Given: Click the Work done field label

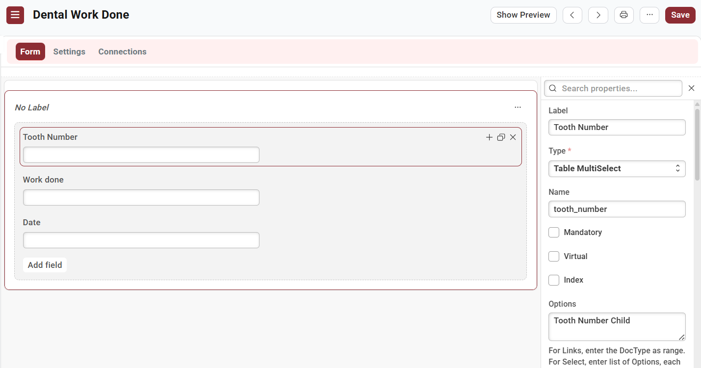Looking at the screenshot, I should tap(43, 180).
